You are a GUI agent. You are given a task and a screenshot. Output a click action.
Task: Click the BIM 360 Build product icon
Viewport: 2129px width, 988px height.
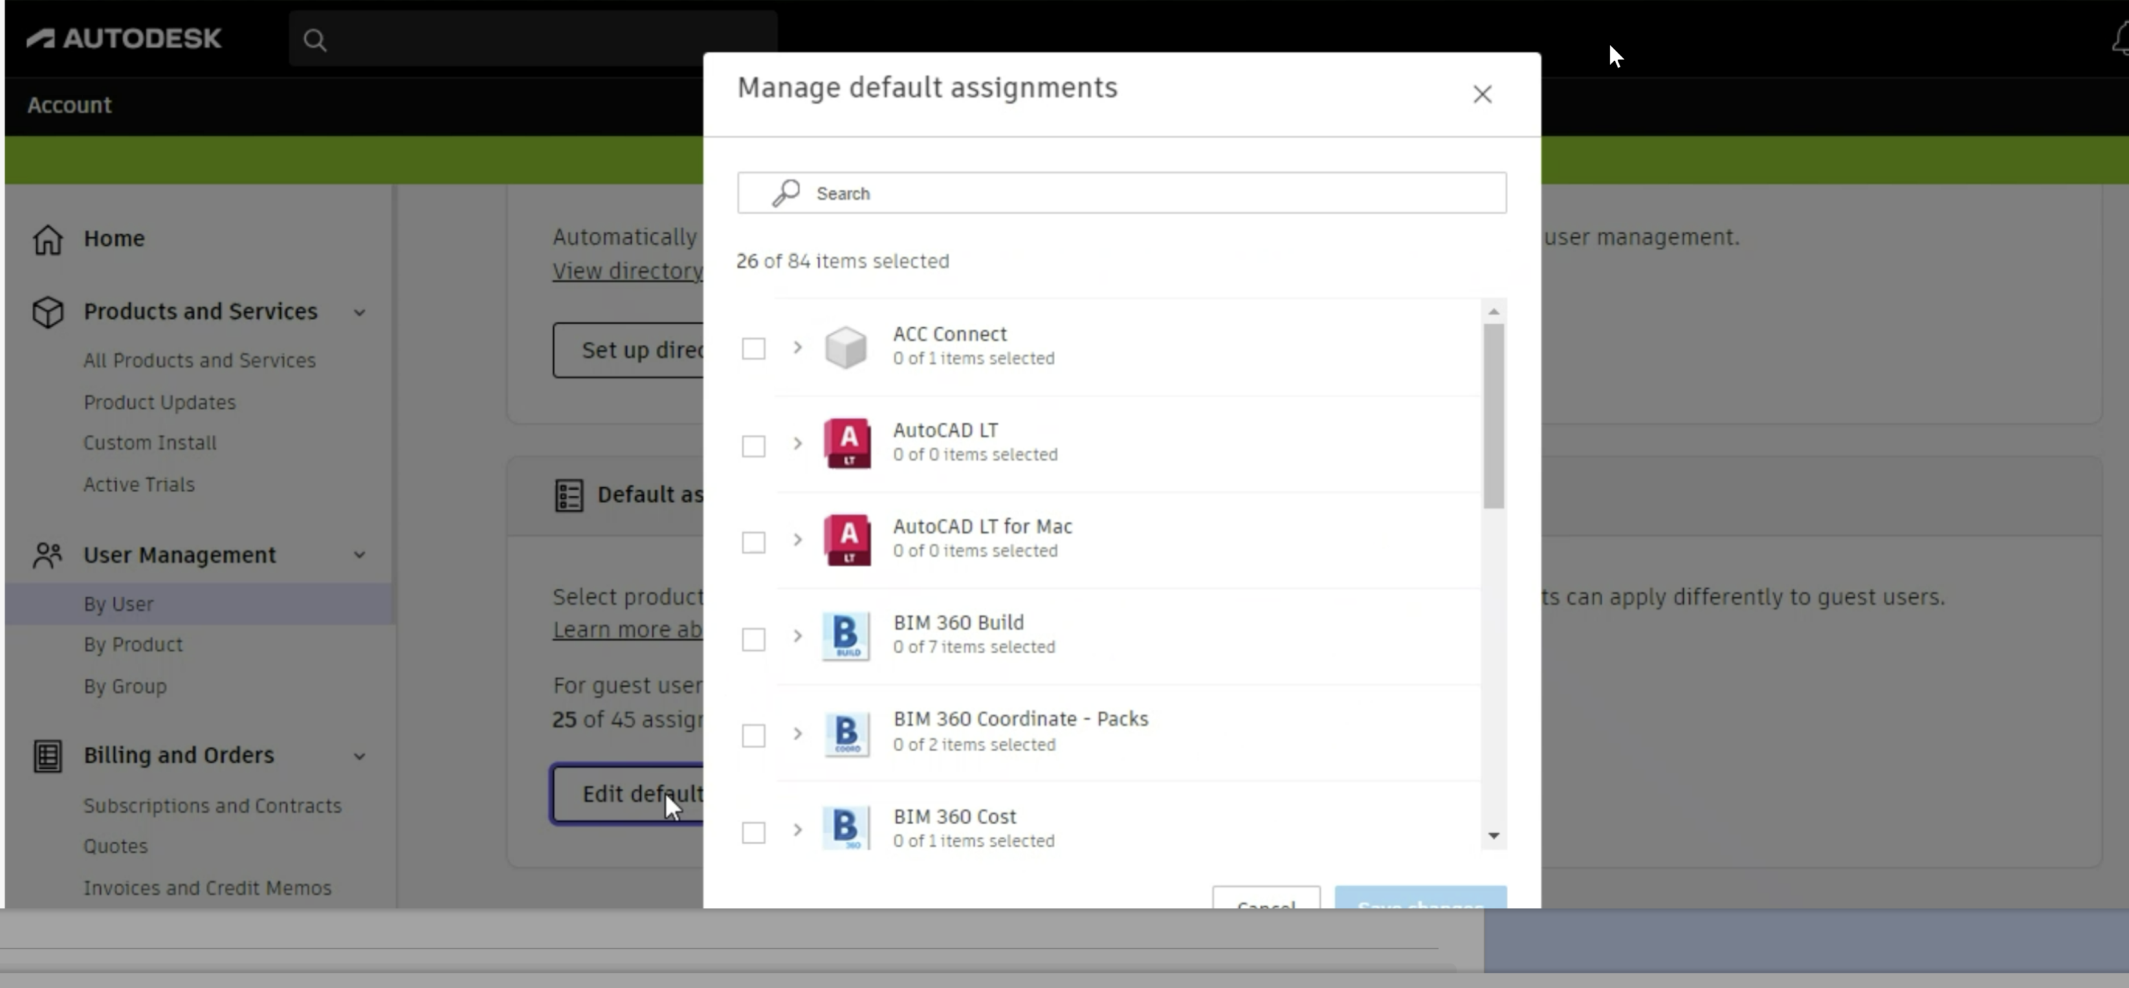tap(846, 636)
